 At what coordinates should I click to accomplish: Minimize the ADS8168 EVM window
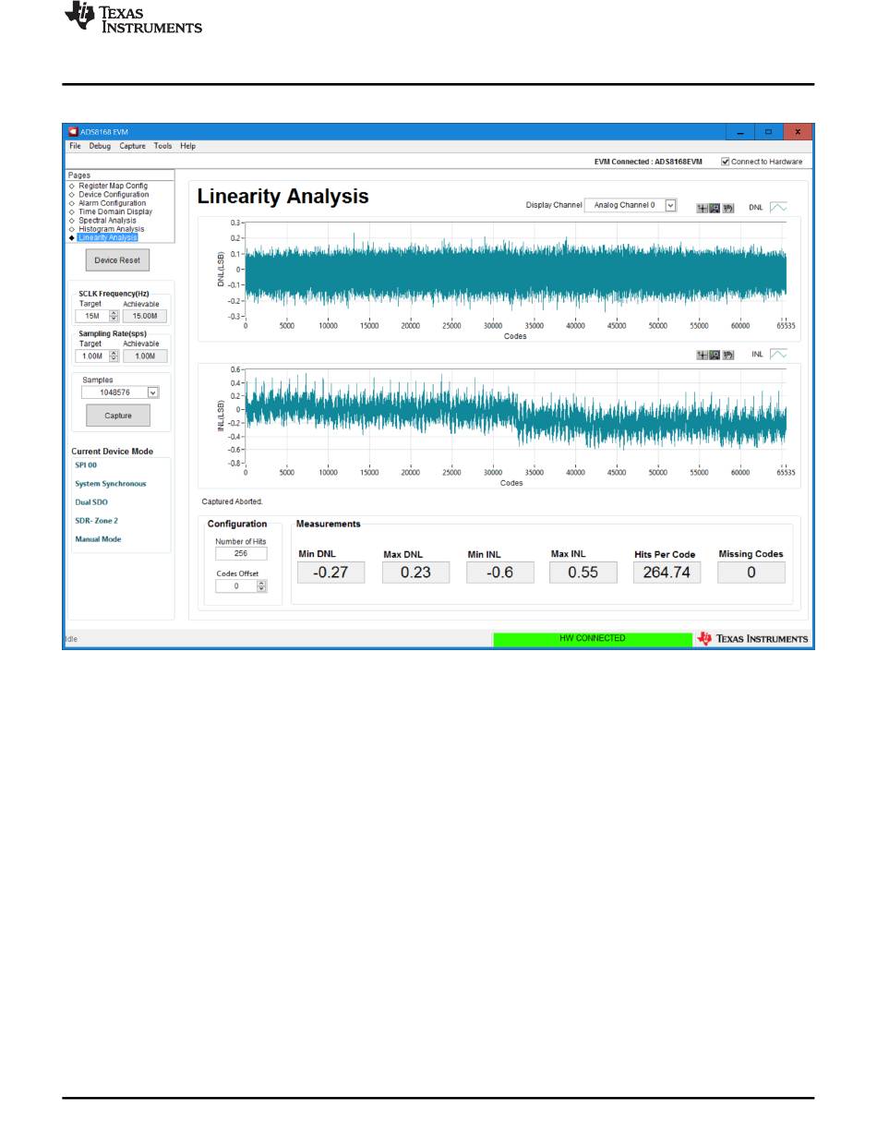(x=739, y=132)
